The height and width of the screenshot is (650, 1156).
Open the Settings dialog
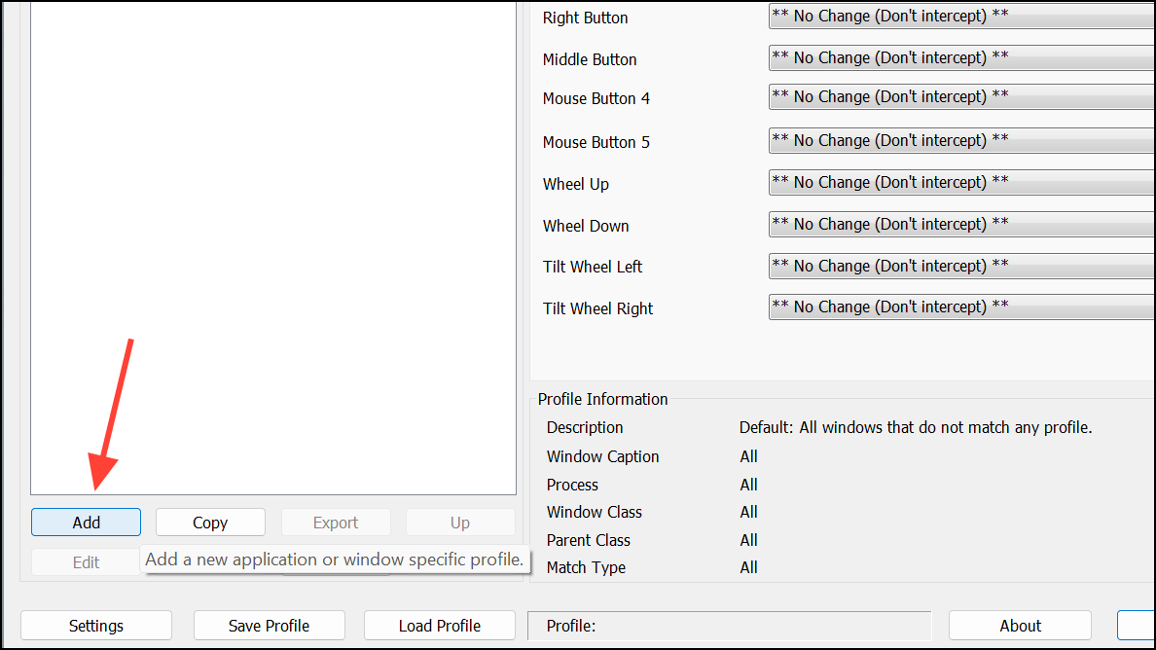[x=96, y=626]
